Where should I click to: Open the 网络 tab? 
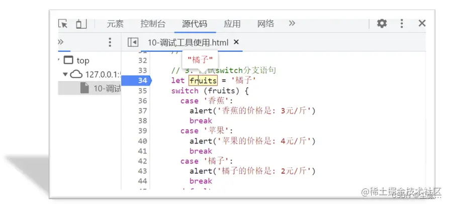266,24
